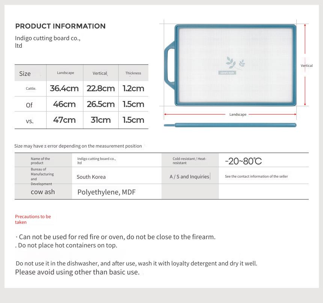Click the -20~80℃ temperature range
The height and width of the screenshot is (303, 323).
point(243,161)
